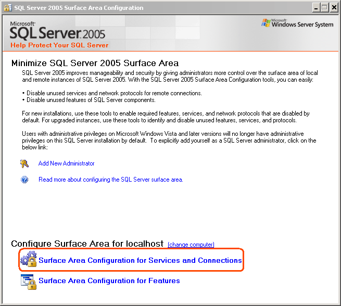
Task: Open the Add New Administrator link
Action: click(66, 163)
